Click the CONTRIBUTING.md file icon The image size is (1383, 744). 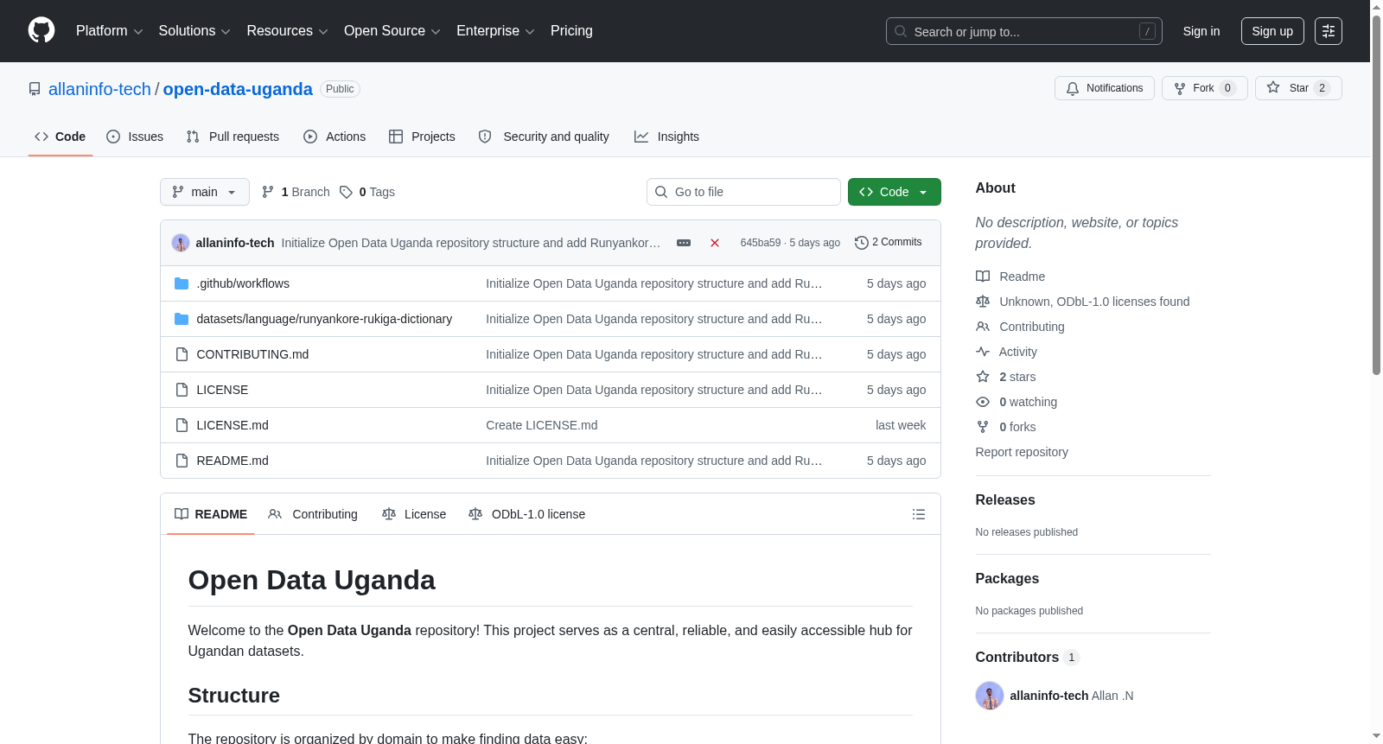[182, 354]
